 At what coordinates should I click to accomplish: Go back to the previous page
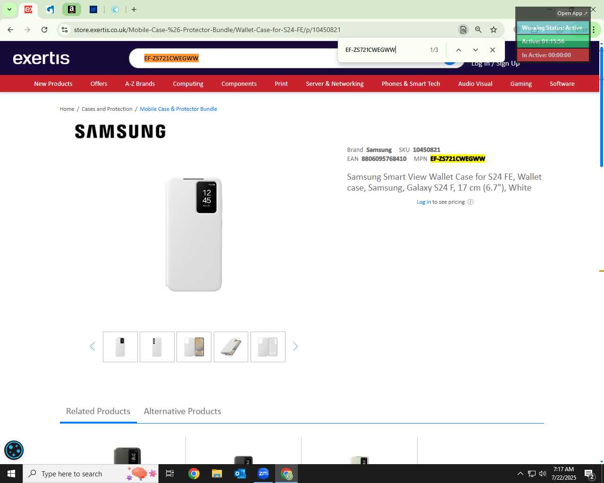tap(10, 30)
